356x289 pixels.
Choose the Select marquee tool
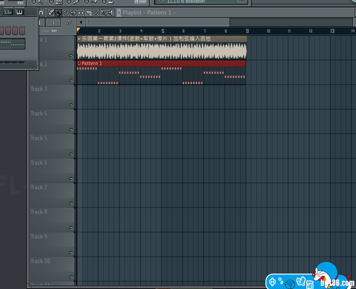coord(96,13)
